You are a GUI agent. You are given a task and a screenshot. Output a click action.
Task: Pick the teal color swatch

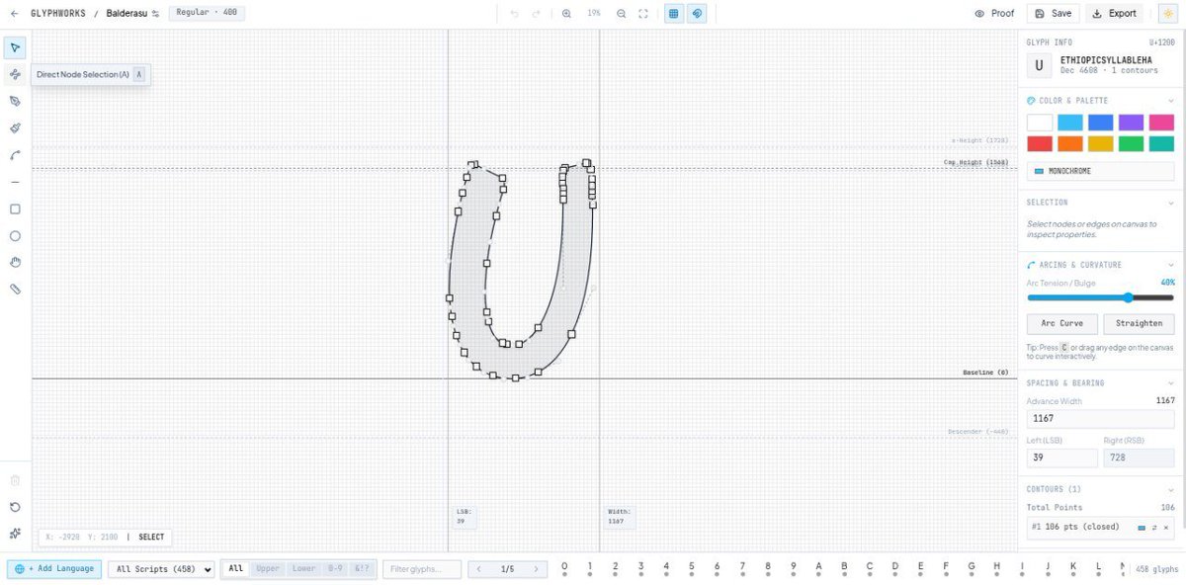(1162, 144)
